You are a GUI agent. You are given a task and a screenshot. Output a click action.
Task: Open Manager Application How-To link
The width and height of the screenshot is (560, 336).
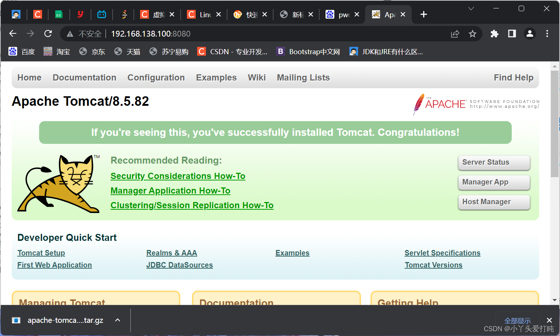click(170, 191)
